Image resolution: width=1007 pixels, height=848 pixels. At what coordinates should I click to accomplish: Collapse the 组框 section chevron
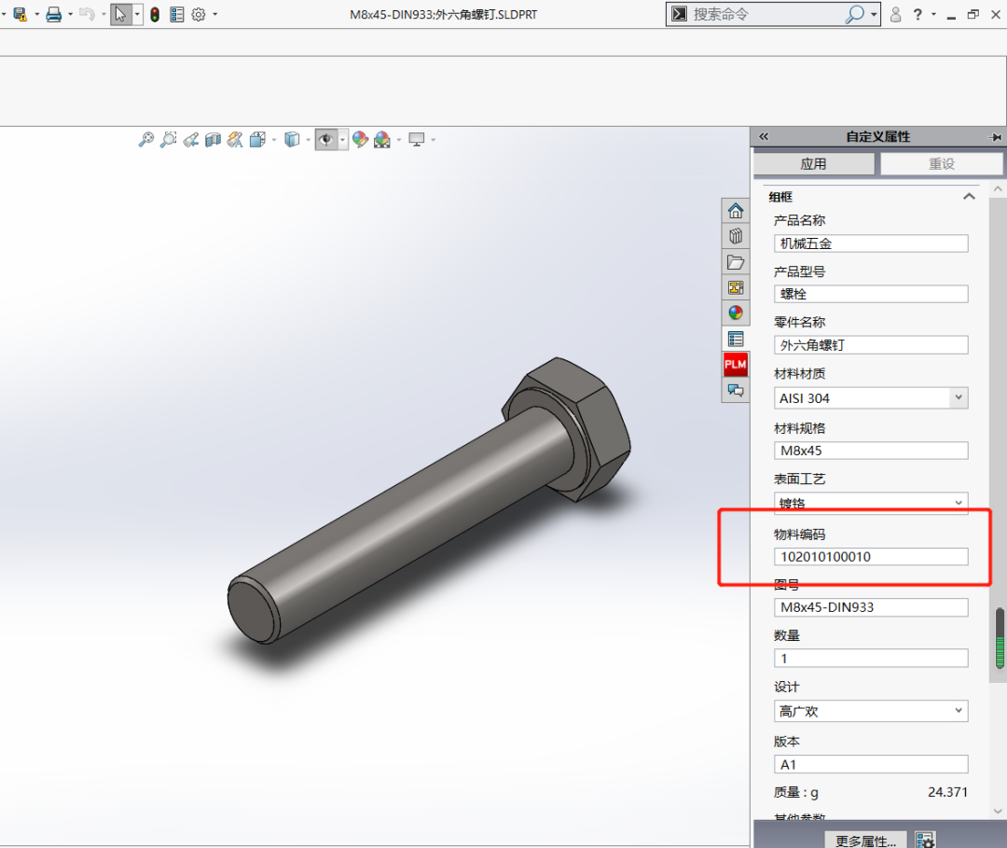coord(969,197)
